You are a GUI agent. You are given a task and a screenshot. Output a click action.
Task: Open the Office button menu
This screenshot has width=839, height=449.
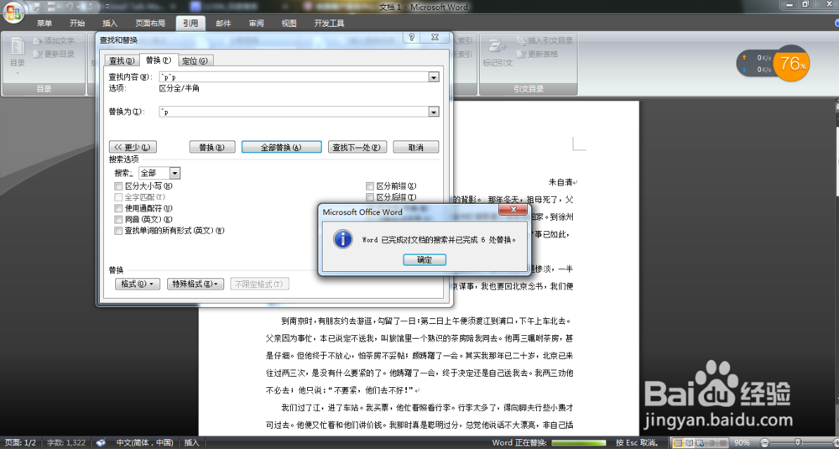(13, 13)
